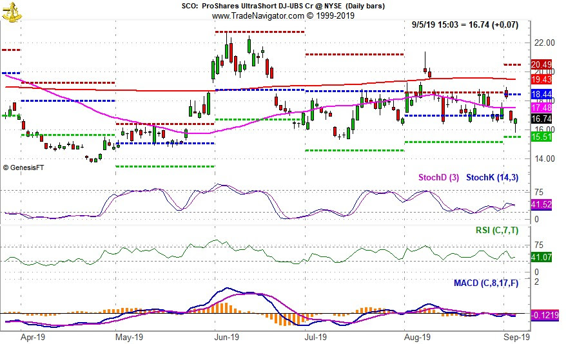Viewport: 566px width, 344px height.
Task: Click the 9/5/19 15:03 = 16.74 quote readout
Action: (465, 25)
